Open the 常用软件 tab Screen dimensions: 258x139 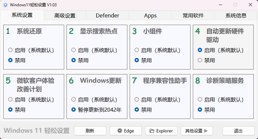click(193, 16)
